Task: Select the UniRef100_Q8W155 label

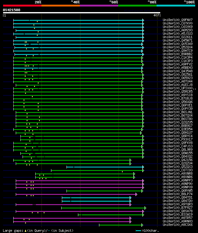Action: click(x=178, y=153)
